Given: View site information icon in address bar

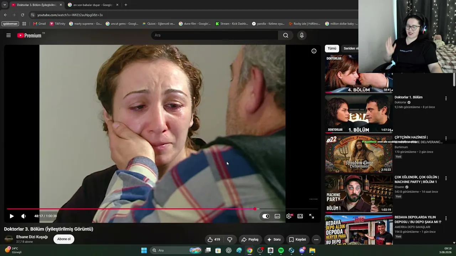Looking at the screenshot, I should [33, 15].
